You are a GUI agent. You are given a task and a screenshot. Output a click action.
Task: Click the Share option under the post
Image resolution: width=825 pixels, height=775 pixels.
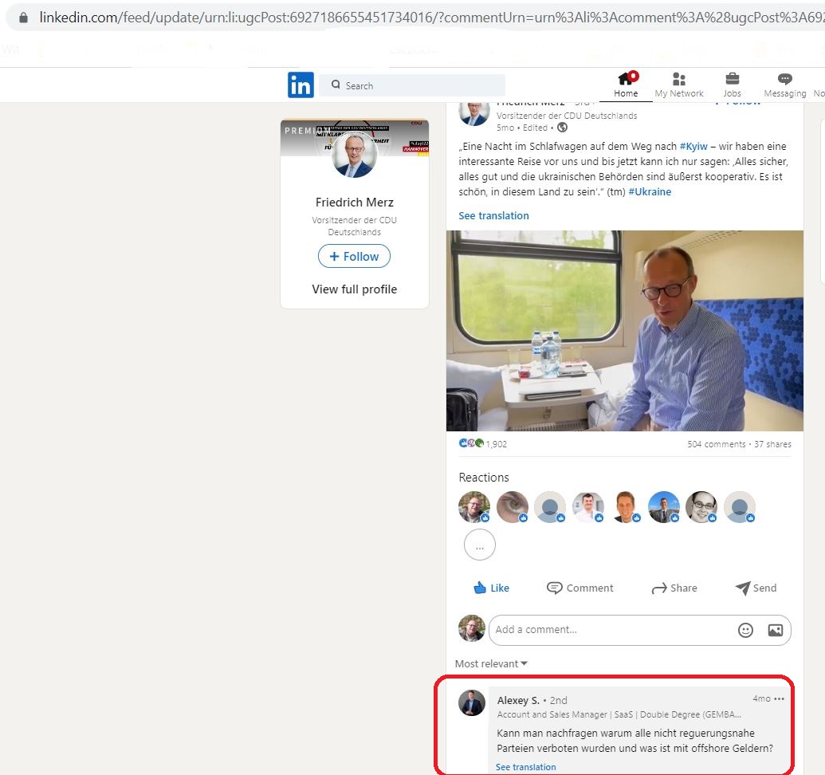click(674, 588)
